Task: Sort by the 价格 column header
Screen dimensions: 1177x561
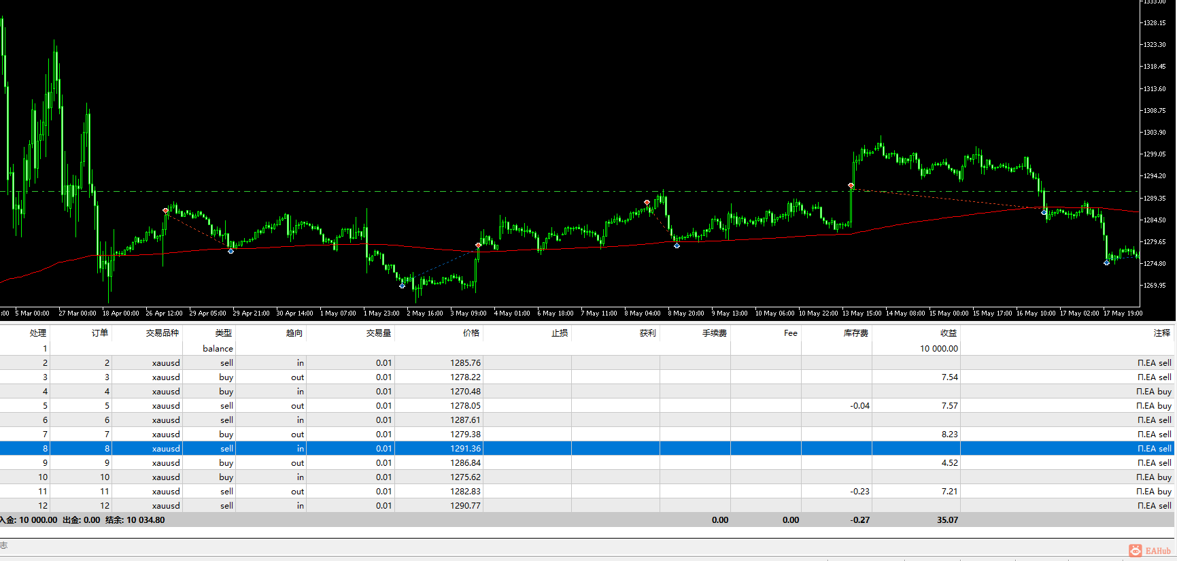Action: 471,333
